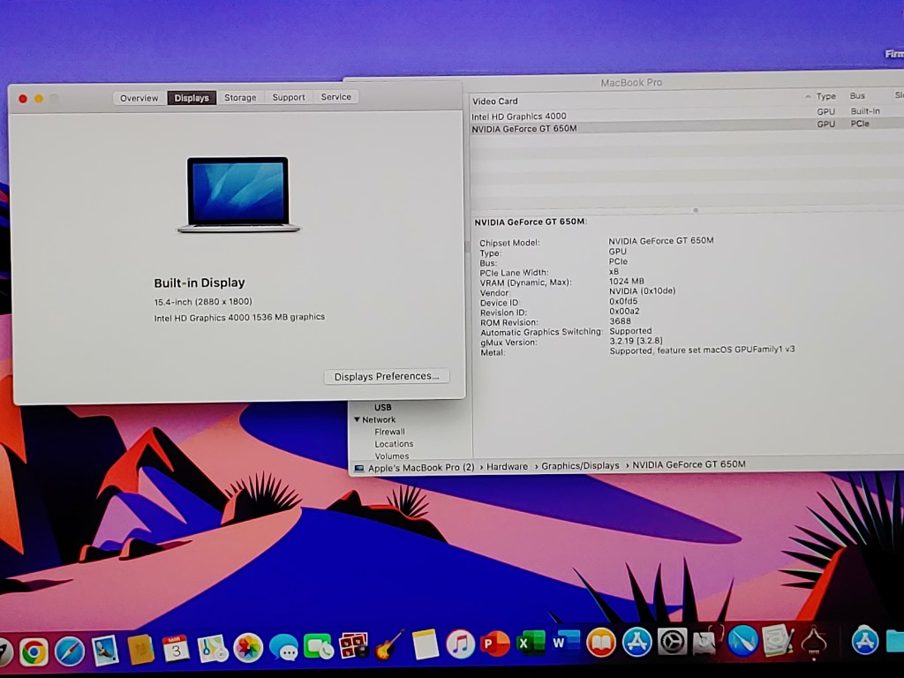Image resolution: width=904 pixels, height=678 pixels.
Task: Select Volumes under Network
Action: (391, 456)
